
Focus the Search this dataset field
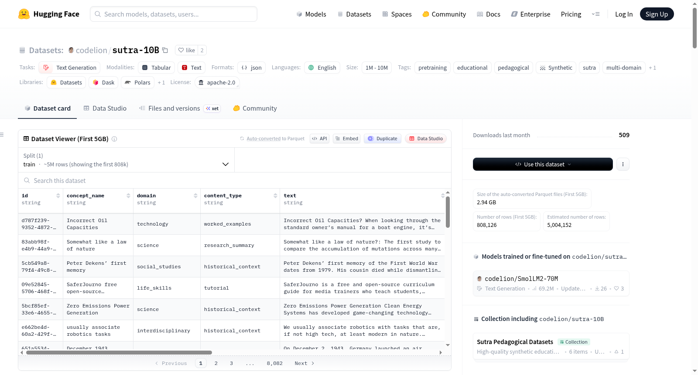[x=235, y=180]
